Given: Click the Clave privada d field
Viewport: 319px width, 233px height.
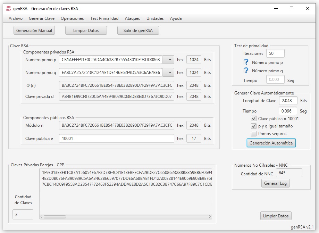Looking at the screenshot, I should pos(117,97).
